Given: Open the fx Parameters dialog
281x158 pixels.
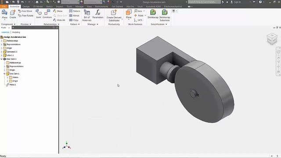Looking at the screenshot, I should pos(98,14).
